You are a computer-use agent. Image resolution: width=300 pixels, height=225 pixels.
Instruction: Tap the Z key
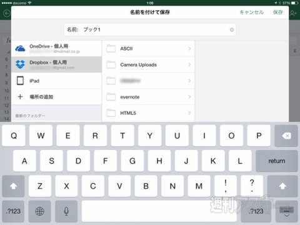[40, 186]
